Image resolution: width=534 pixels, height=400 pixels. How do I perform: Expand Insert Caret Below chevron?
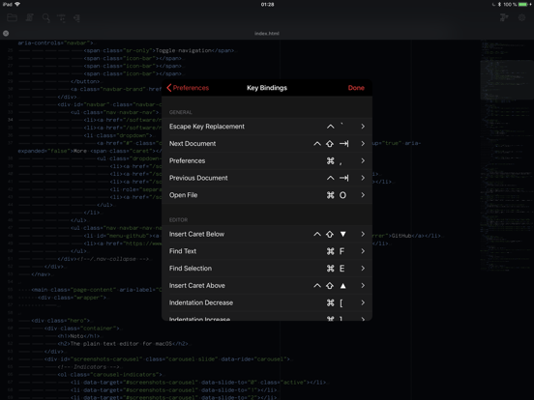click(363, 234)
